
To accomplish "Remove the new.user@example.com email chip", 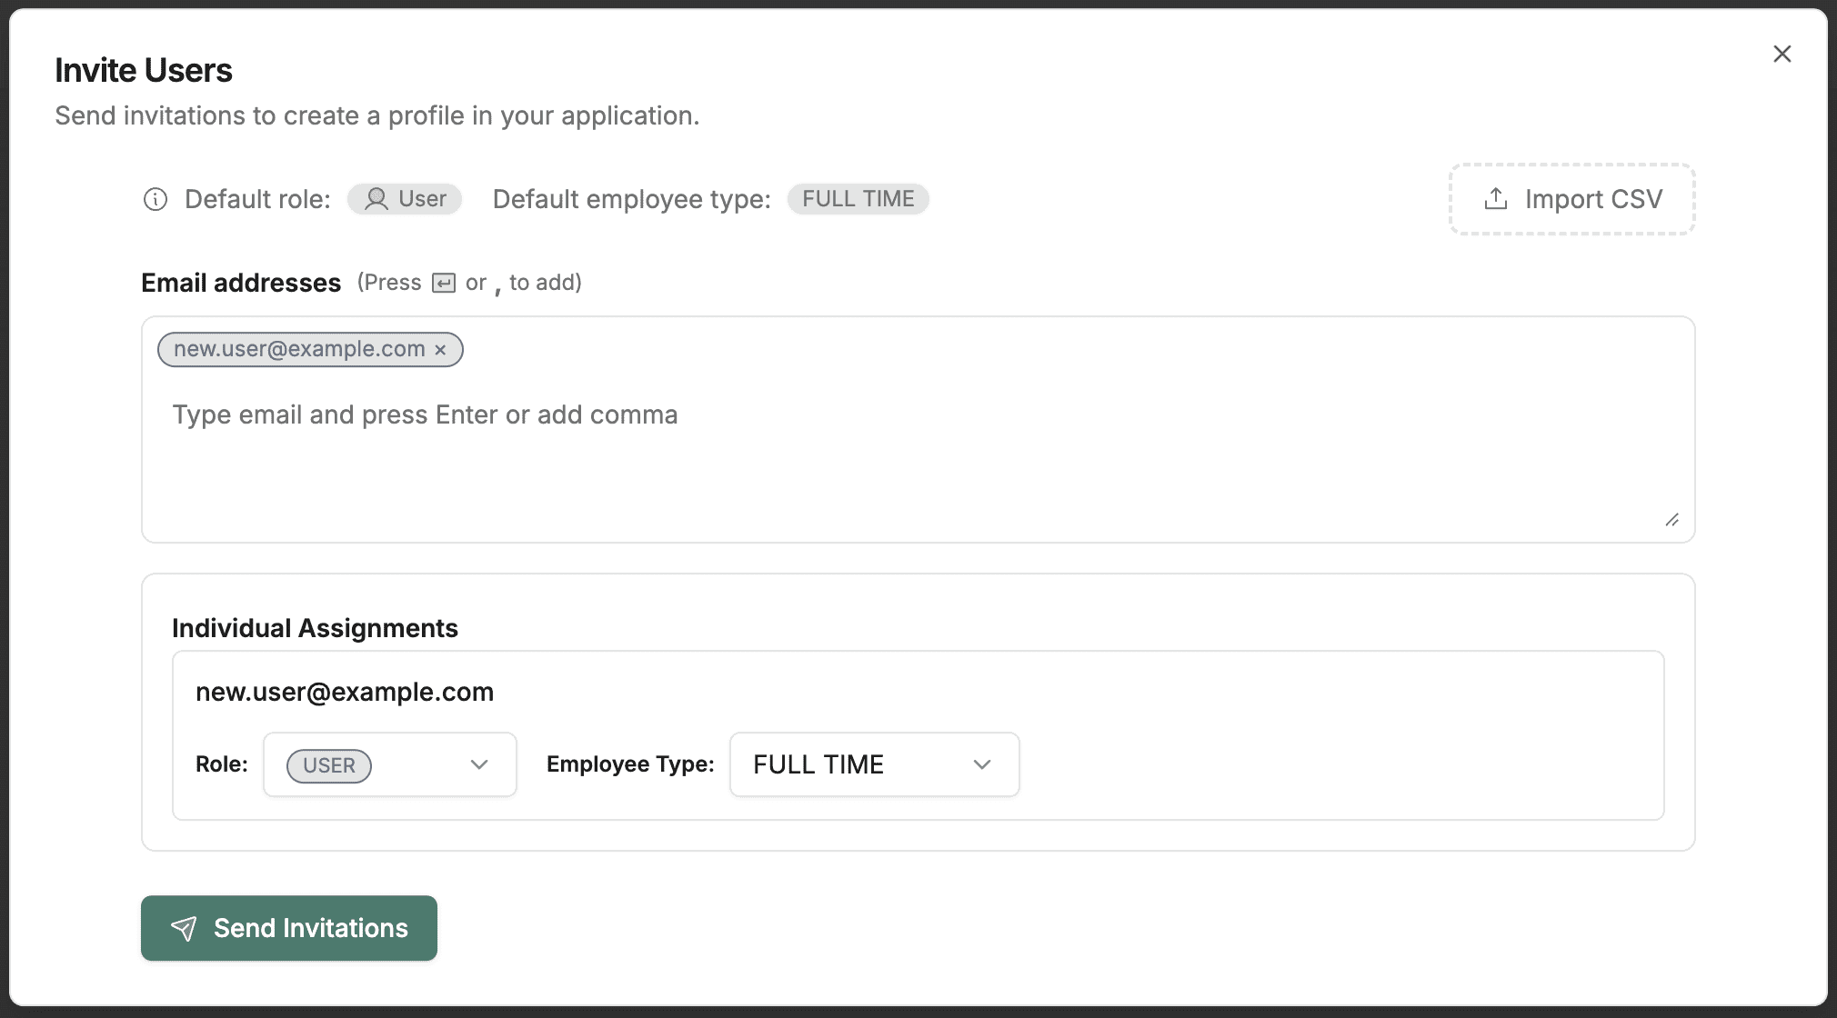I will tap(440, 350).
